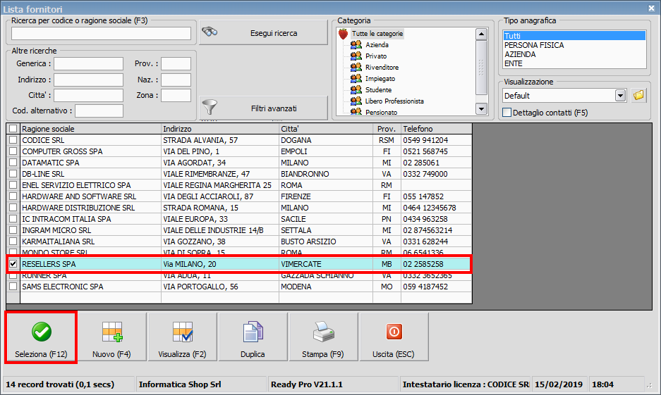Viewport: 661px width, 395px height.
Task: Close the Lista fornitori window
Action: [651, 8]
